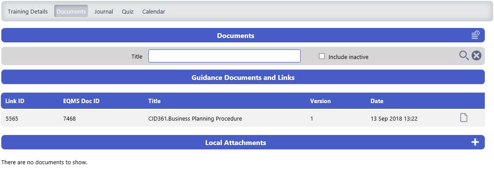Viewport: 494px width, 173px height.
Task: Sort by the Version column header
Action: tap(320, 101)
